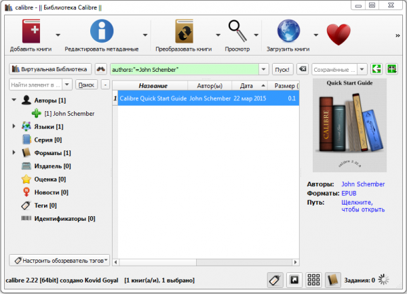
Task: Open the Convert books dropdown arrow
Action: tap(218, 35)
